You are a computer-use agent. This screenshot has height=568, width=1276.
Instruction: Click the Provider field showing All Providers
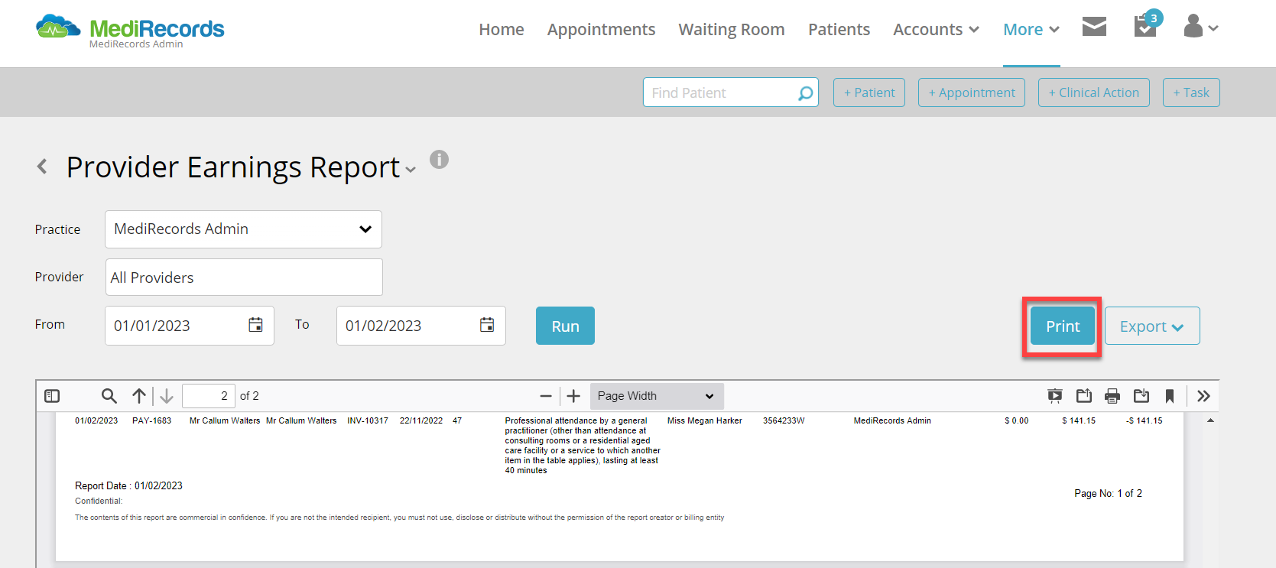(x=244, y=277)
